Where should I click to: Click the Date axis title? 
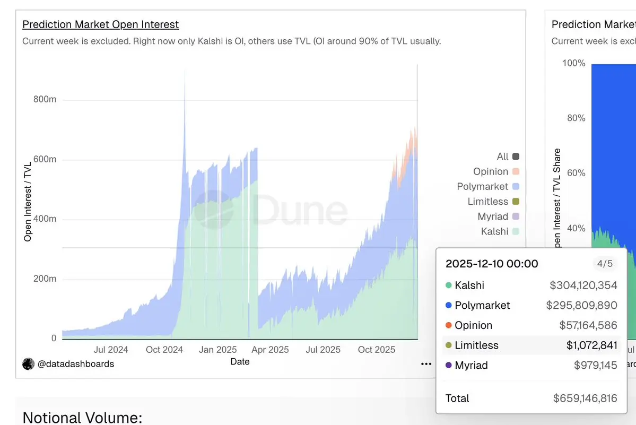click(x=240, y=361)
